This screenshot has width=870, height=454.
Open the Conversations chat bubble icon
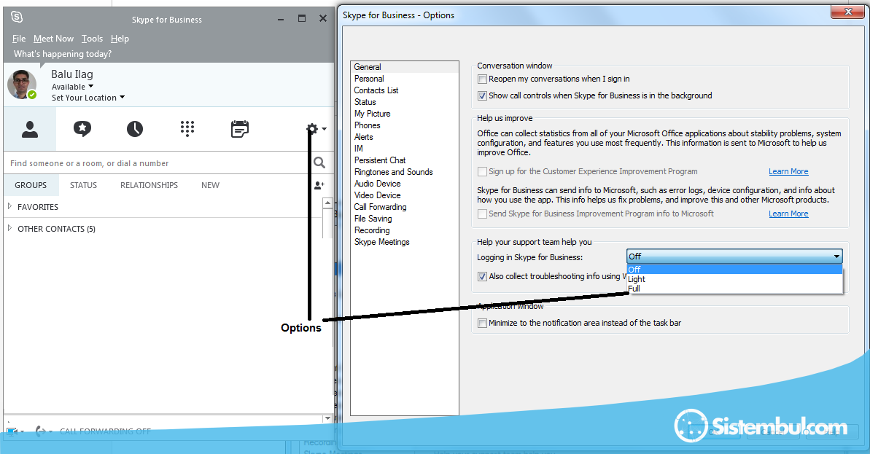pyautogui.click(x=82, y=129)
